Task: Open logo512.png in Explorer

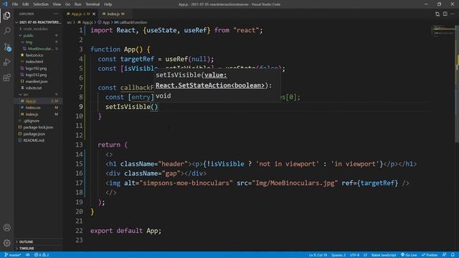Action: pyautogui.click(x=38, y=75)
